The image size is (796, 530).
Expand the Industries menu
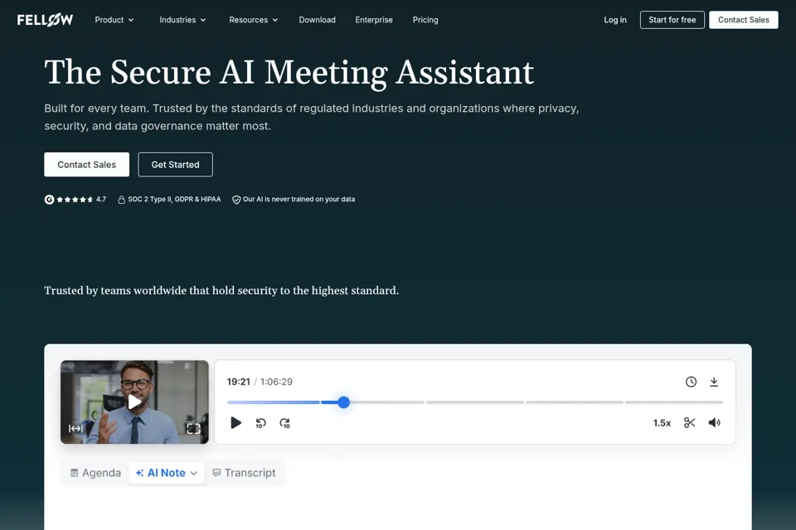tap(182, 20)
